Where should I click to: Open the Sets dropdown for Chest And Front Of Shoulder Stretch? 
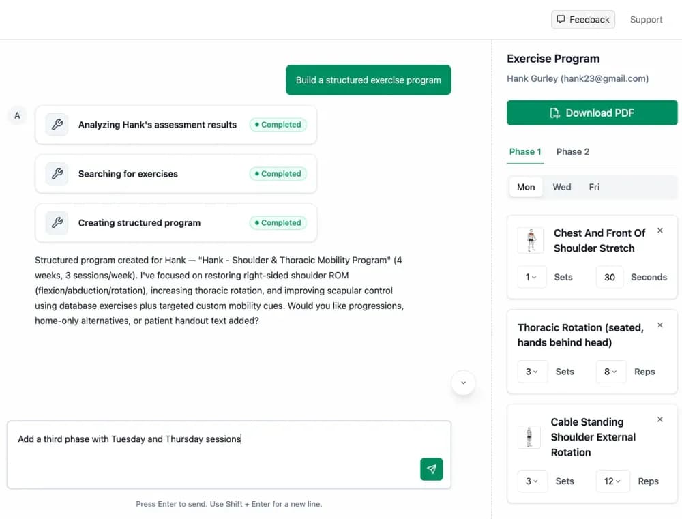(532, 277)
